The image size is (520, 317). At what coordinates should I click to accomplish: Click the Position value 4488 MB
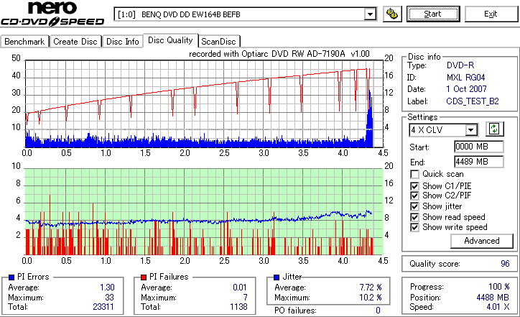coord(493,298)
